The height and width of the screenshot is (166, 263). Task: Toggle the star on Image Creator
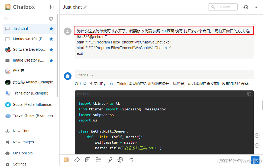point(51,60)
